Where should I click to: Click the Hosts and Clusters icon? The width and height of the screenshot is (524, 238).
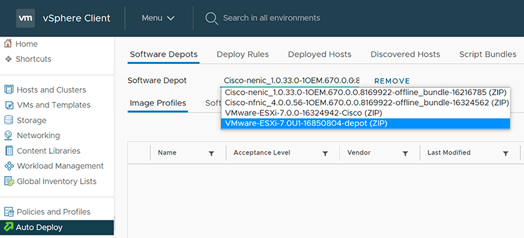tap(9, 90)
